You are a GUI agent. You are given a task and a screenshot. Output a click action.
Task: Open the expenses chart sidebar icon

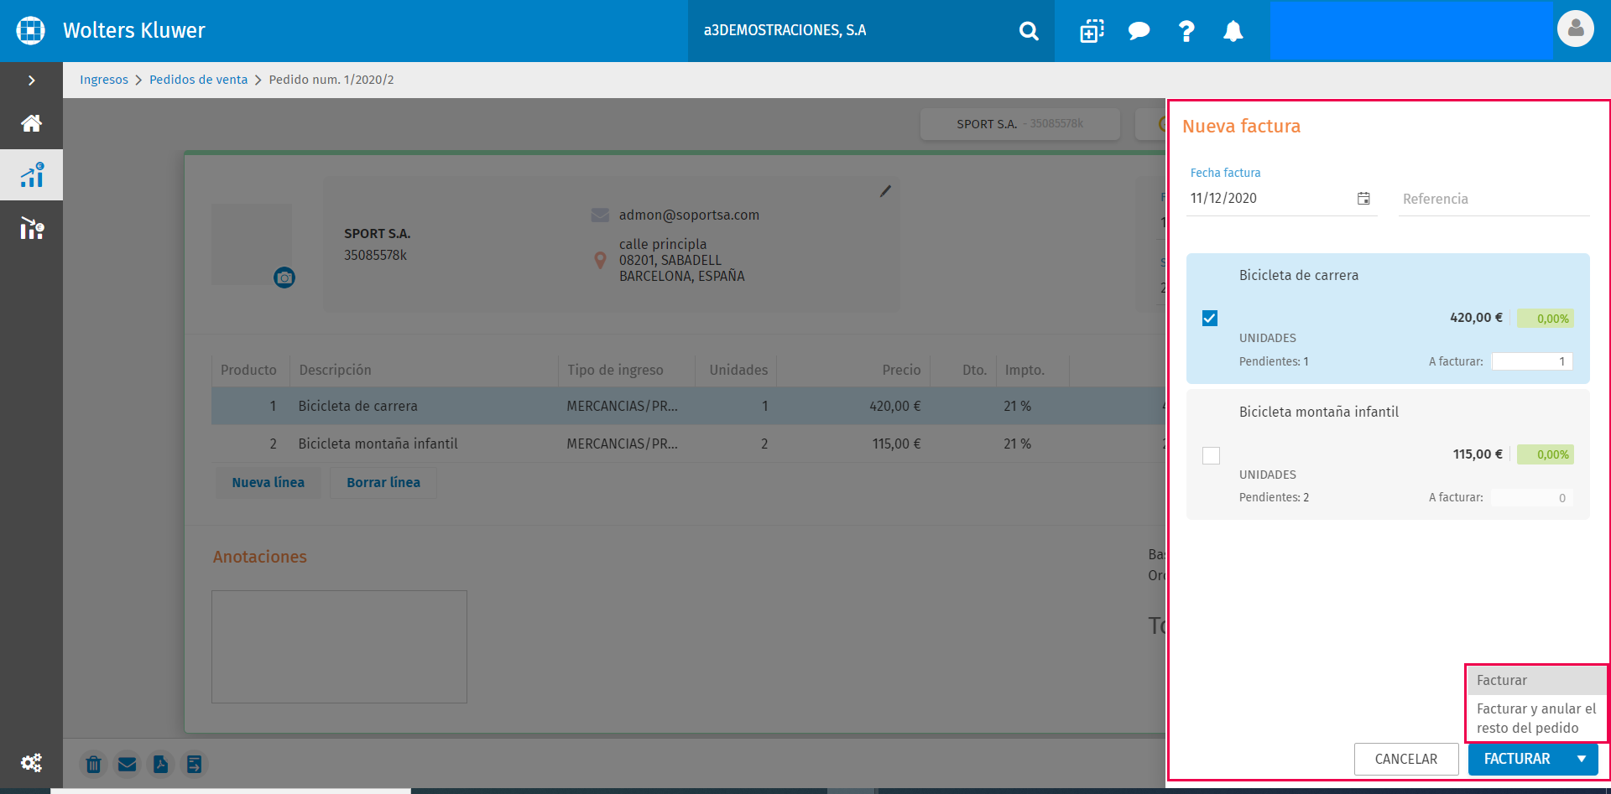(x=31, y=228)
